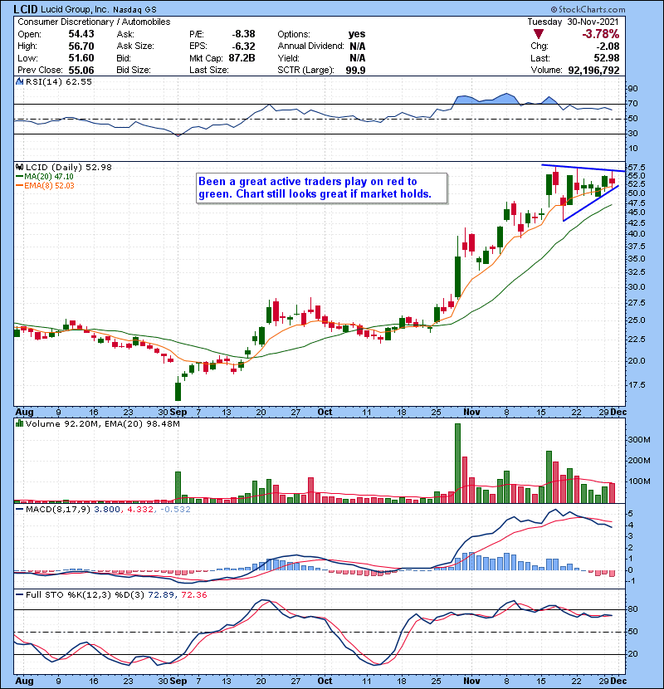Click the stochastic %D value 72.36

[x=193, y=594]
